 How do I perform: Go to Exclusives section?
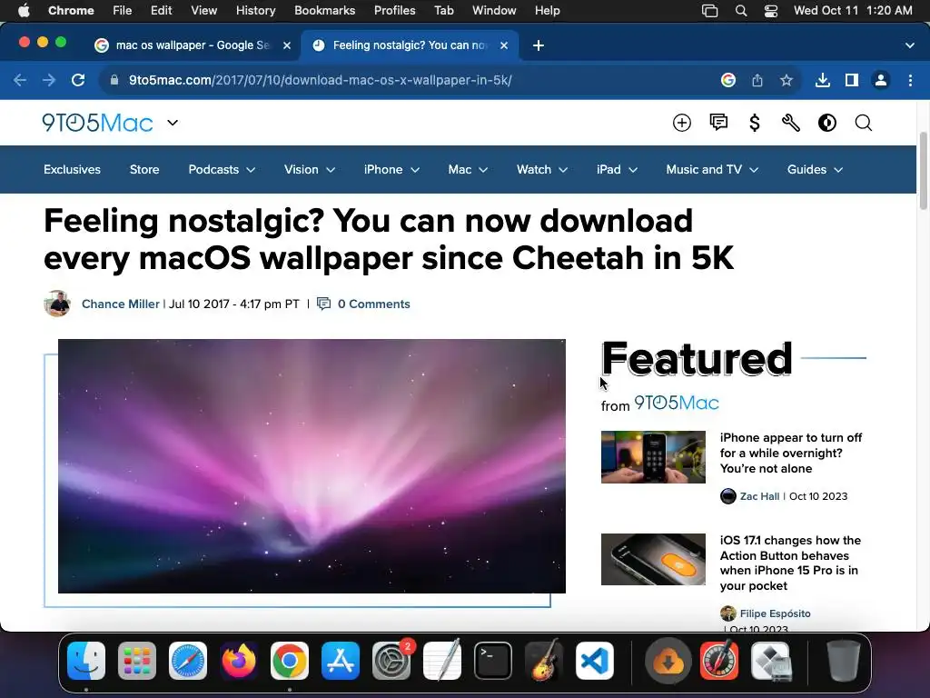click(x=72, y=169)
